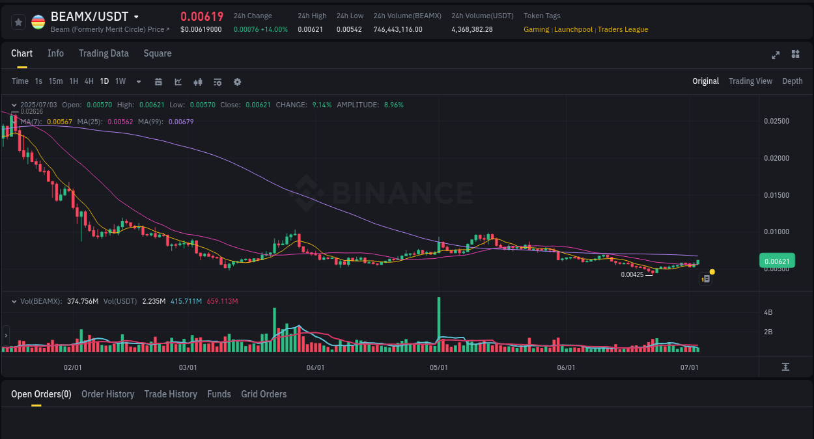Switch to the Trading Data tab
Viewport: 814px width, 439px height.
[x=104, y=53]
